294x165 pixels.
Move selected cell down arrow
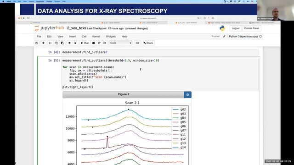(x=75, y=43)
